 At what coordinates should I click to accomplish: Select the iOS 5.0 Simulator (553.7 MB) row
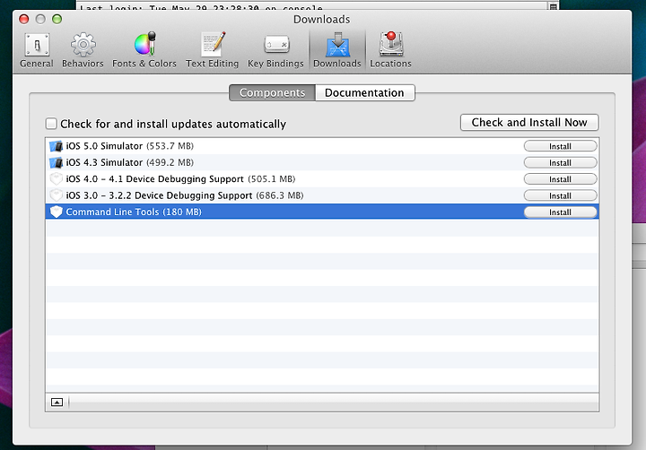pos(322,146)
